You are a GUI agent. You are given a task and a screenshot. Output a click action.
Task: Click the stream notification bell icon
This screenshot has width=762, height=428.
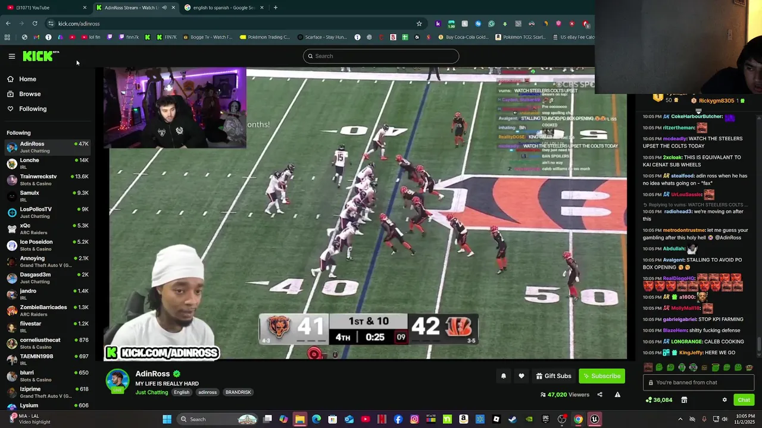tap(504, 376)
